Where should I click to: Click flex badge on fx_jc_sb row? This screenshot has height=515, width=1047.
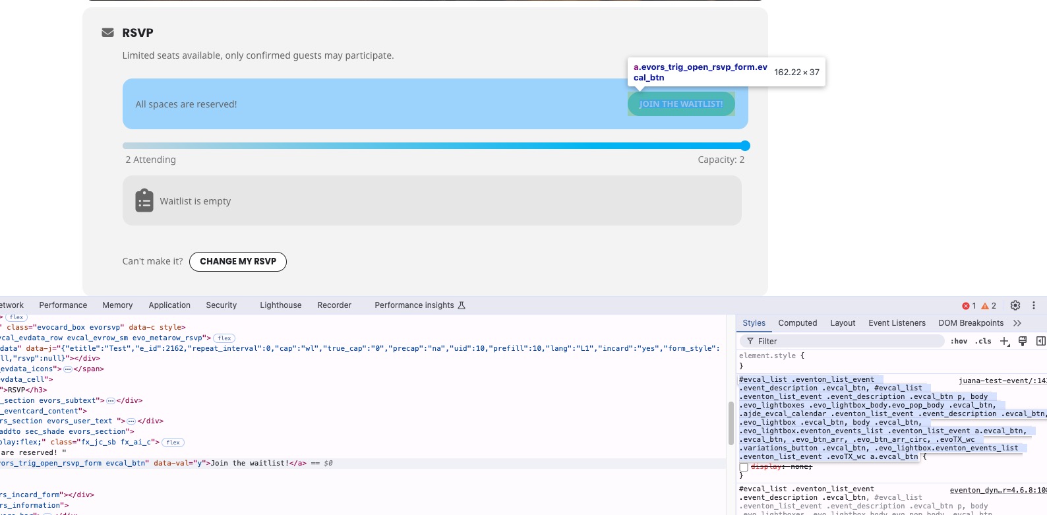pyautogui.click(x=173, y=442)
